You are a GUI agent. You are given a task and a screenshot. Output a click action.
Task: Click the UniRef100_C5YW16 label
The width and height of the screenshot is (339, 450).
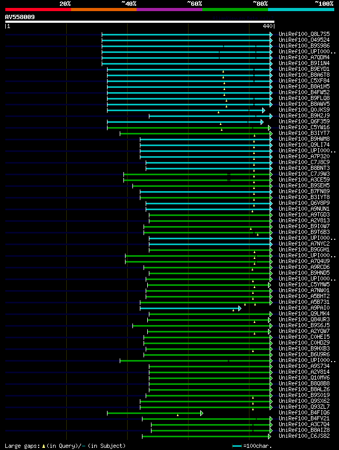tap(304, 128)
